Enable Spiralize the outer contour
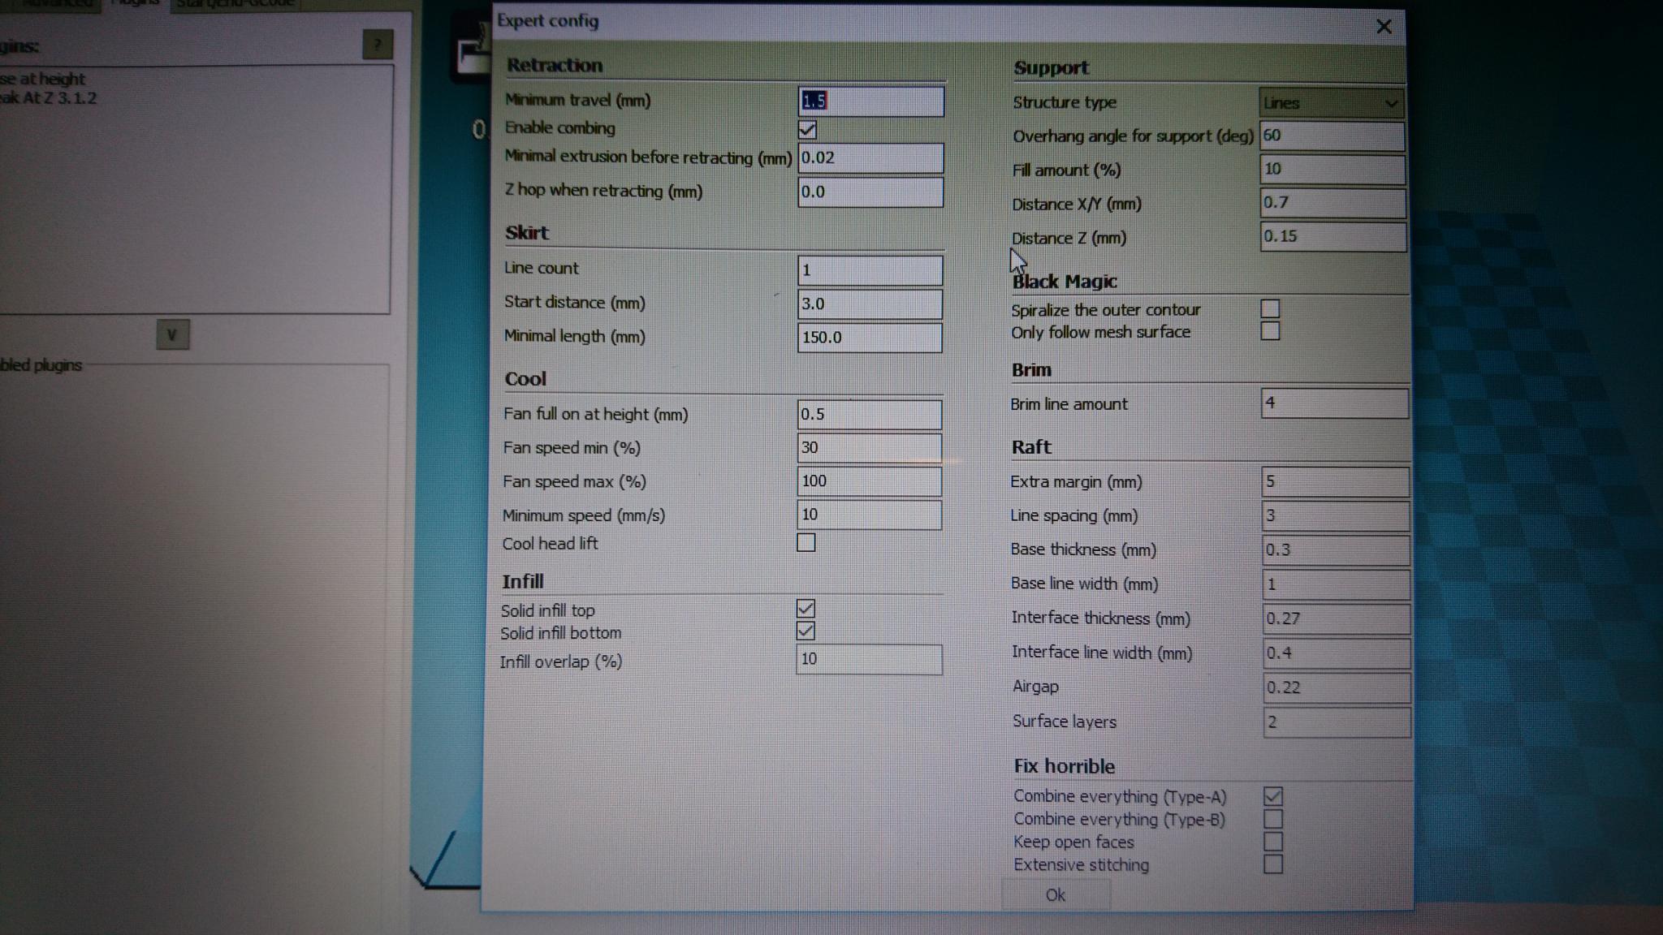The width and height of the screenshot is (1663, 935). point(1270,308)
